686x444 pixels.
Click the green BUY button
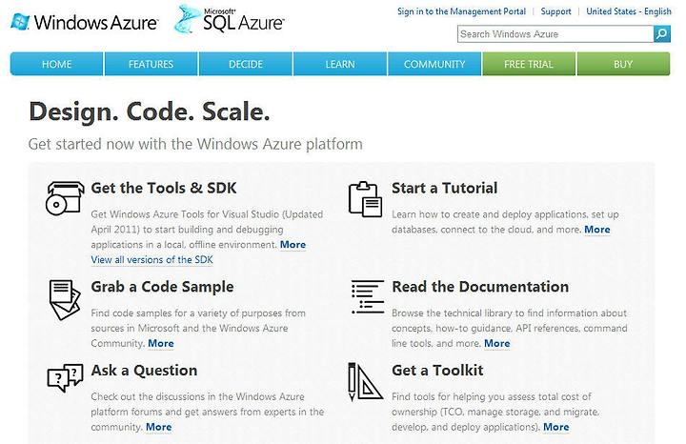[x=623, y=64]
